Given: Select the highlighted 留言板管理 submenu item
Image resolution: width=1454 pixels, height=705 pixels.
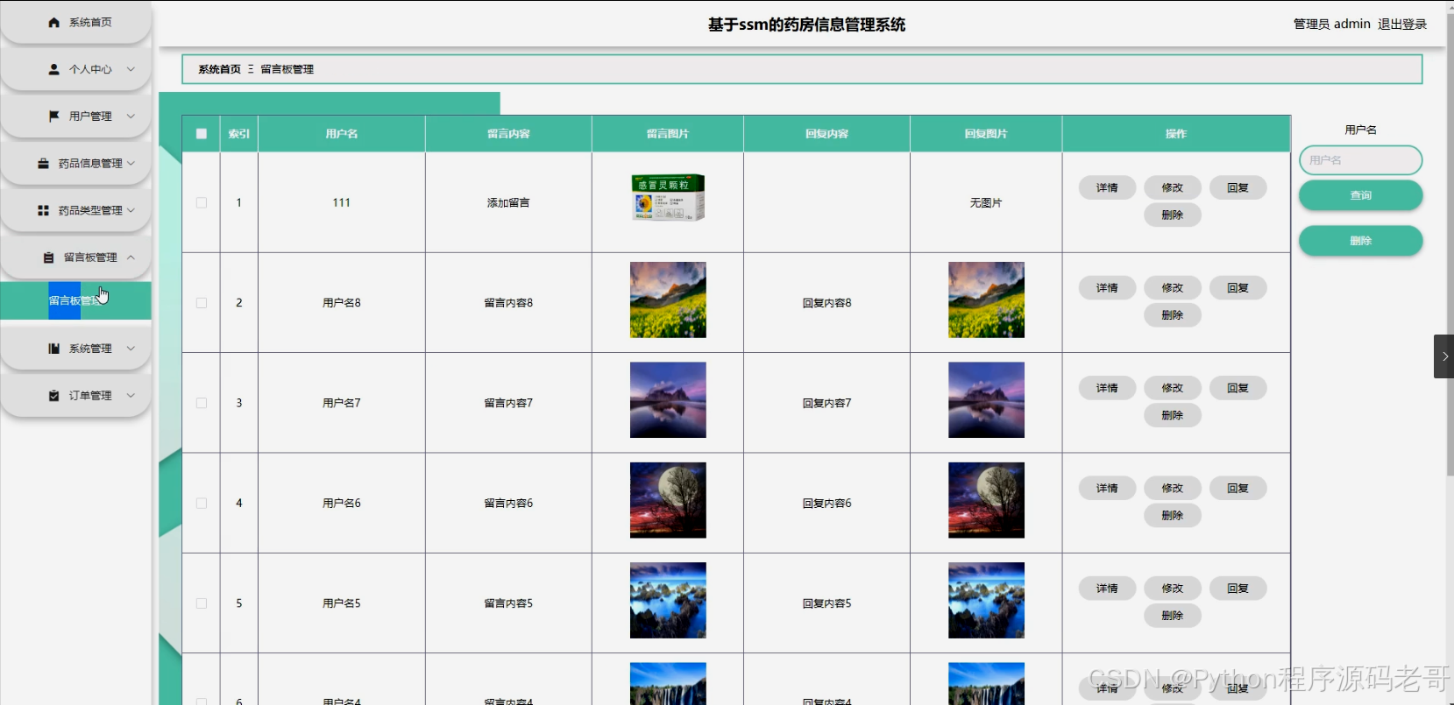Looking at the screenshot, I should (x=75, y=300).
